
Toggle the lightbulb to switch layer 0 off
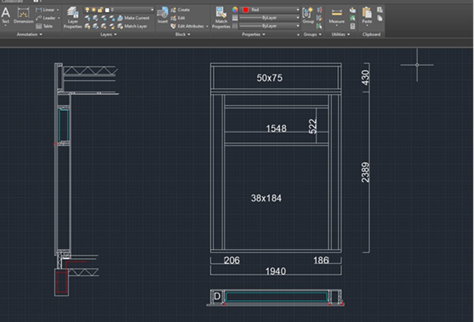pyautogui.click(x=87, y=9)
